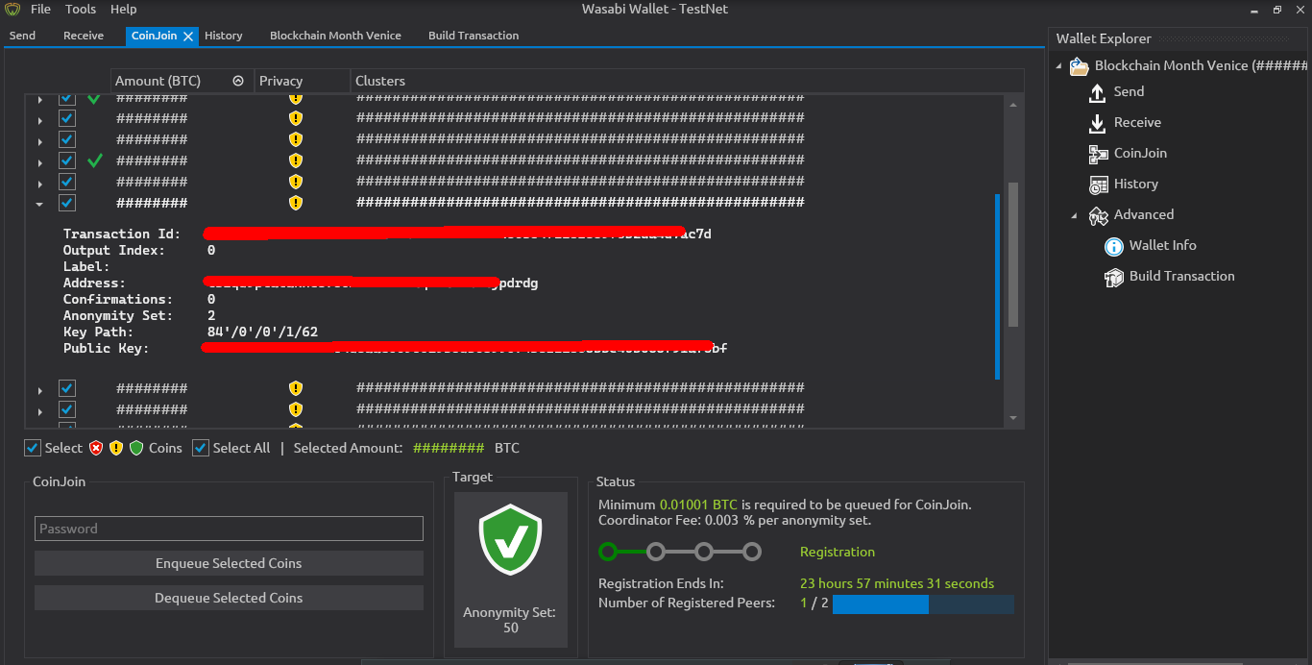This screenshot has height=665, width=1312.
Task: Sort by the Privacy column header
Action: [303, 81]
